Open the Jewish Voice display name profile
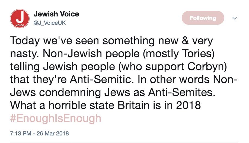This screenshot has height=143, width=249. (56, 14)
